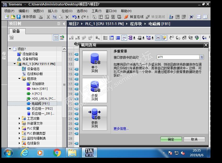Expand the PLC 变量 folder
This screenshot has height=163, width=222.
tap(19, 128)
